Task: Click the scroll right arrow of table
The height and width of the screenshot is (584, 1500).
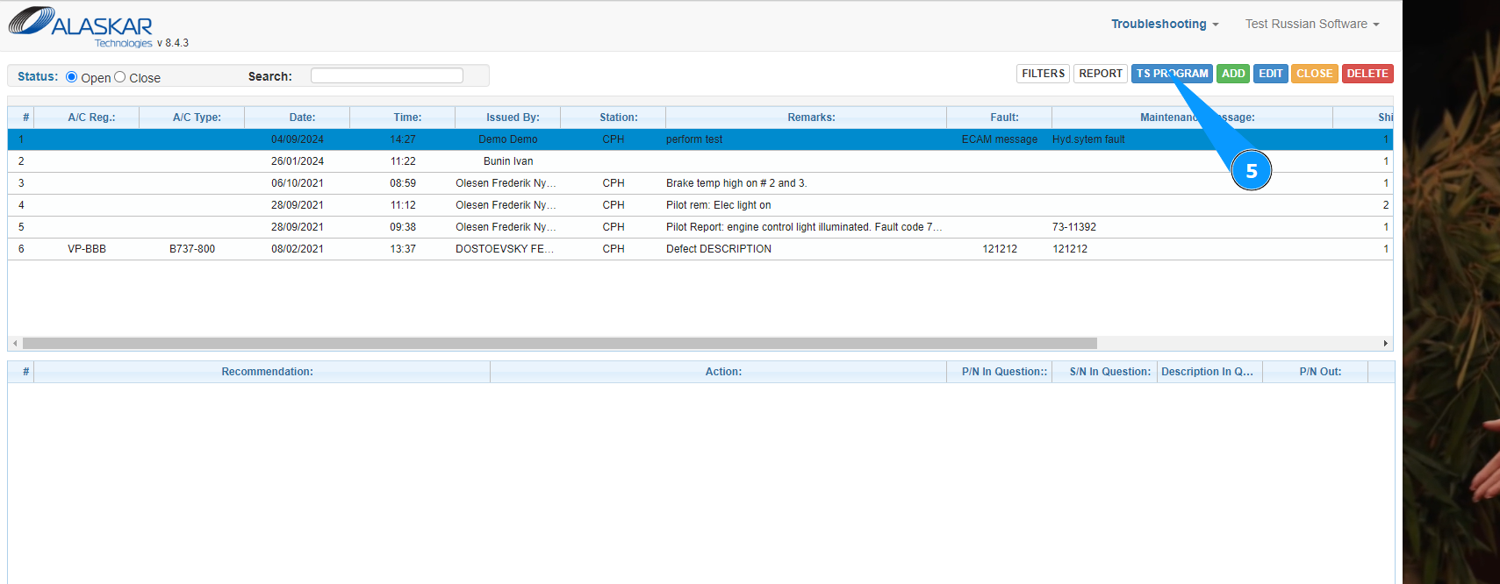Action: (x=1386, y=344)
